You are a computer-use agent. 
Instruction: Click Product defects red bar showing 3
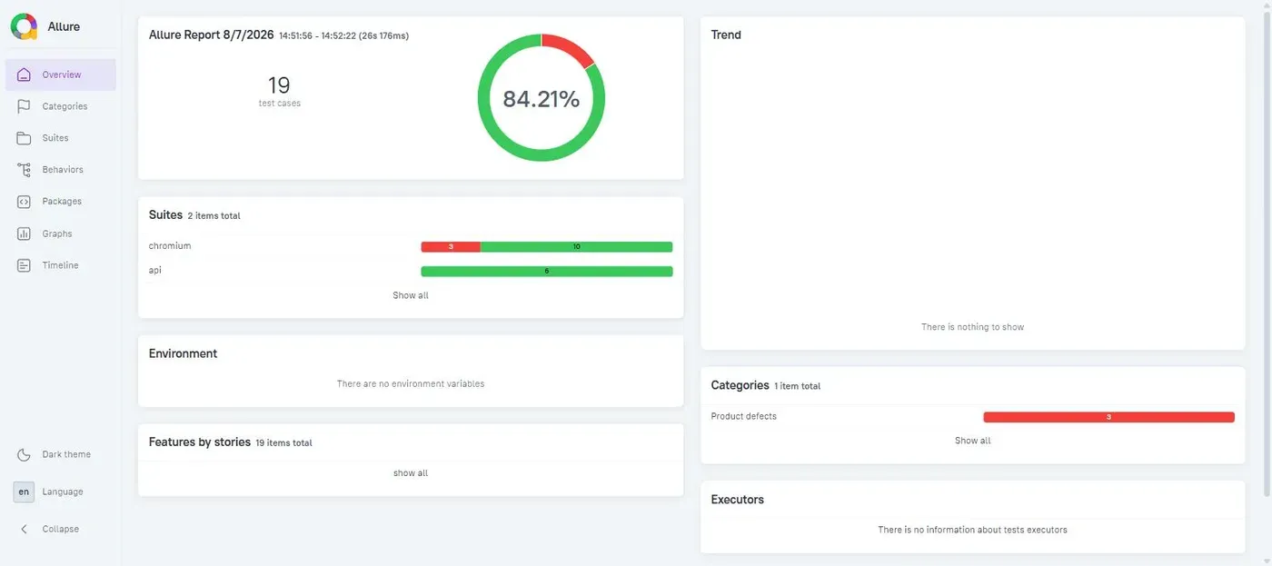point(1108,417)
